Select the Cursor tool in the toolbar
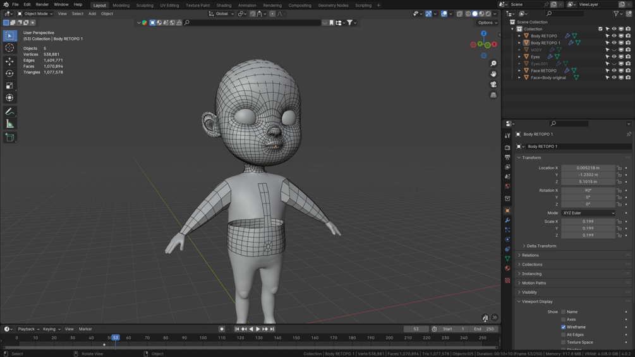 coord(9,48)
